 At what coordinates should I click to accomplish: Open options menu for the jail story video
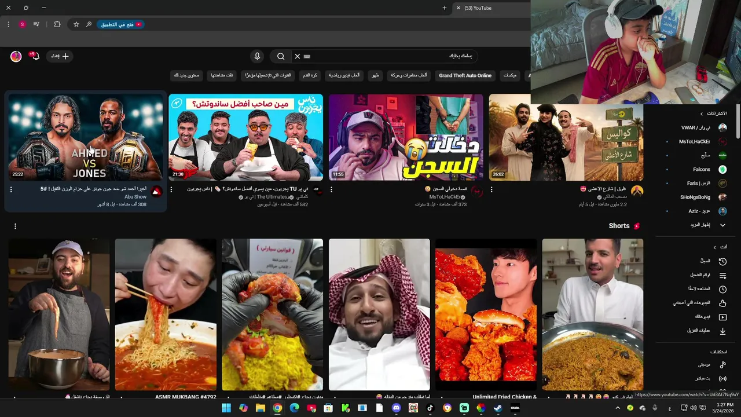point(331,189)
